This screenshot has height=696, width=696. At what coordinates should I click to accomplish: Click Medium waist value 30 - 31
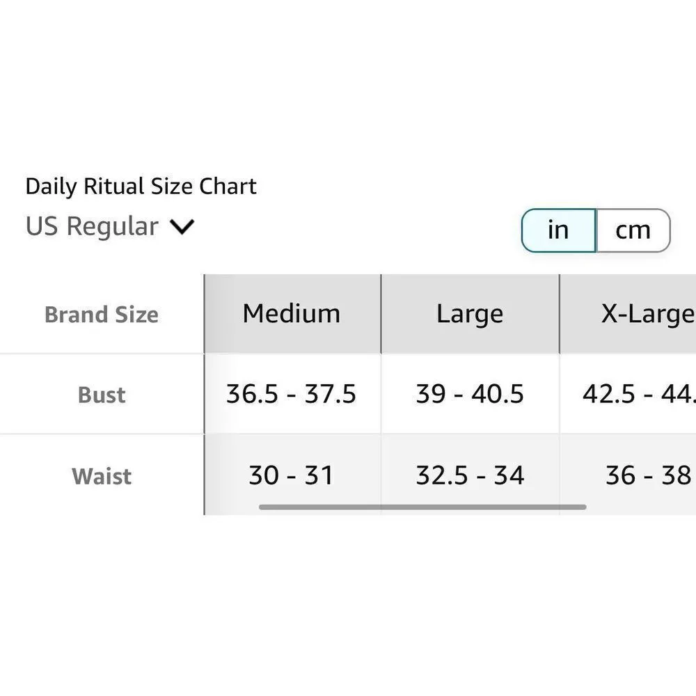292,476
